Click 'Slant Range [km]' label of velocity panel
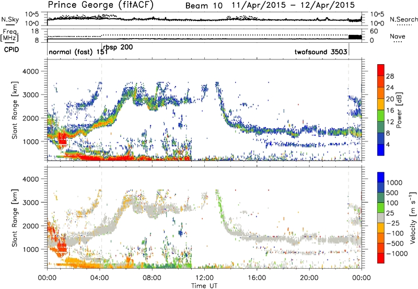This screenshot has height=289, width=418. (x=15, y=218)
